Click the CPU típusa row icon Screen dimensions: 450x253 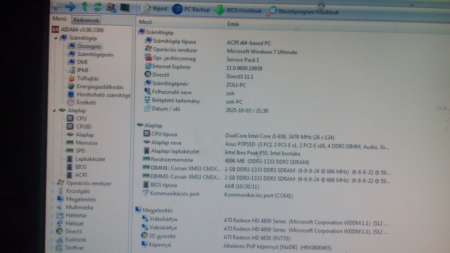pos(147,133)
